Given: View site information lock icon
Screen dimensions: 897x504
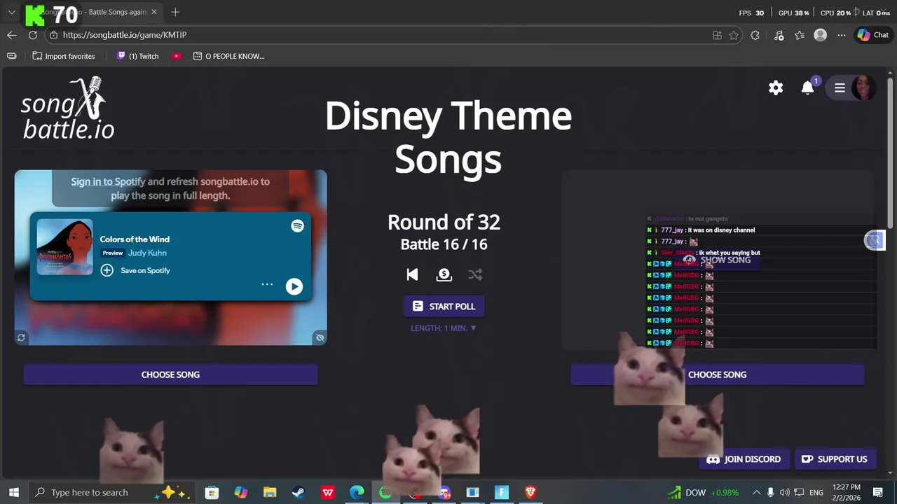Looking at the screenshot, I should (54, 35).
